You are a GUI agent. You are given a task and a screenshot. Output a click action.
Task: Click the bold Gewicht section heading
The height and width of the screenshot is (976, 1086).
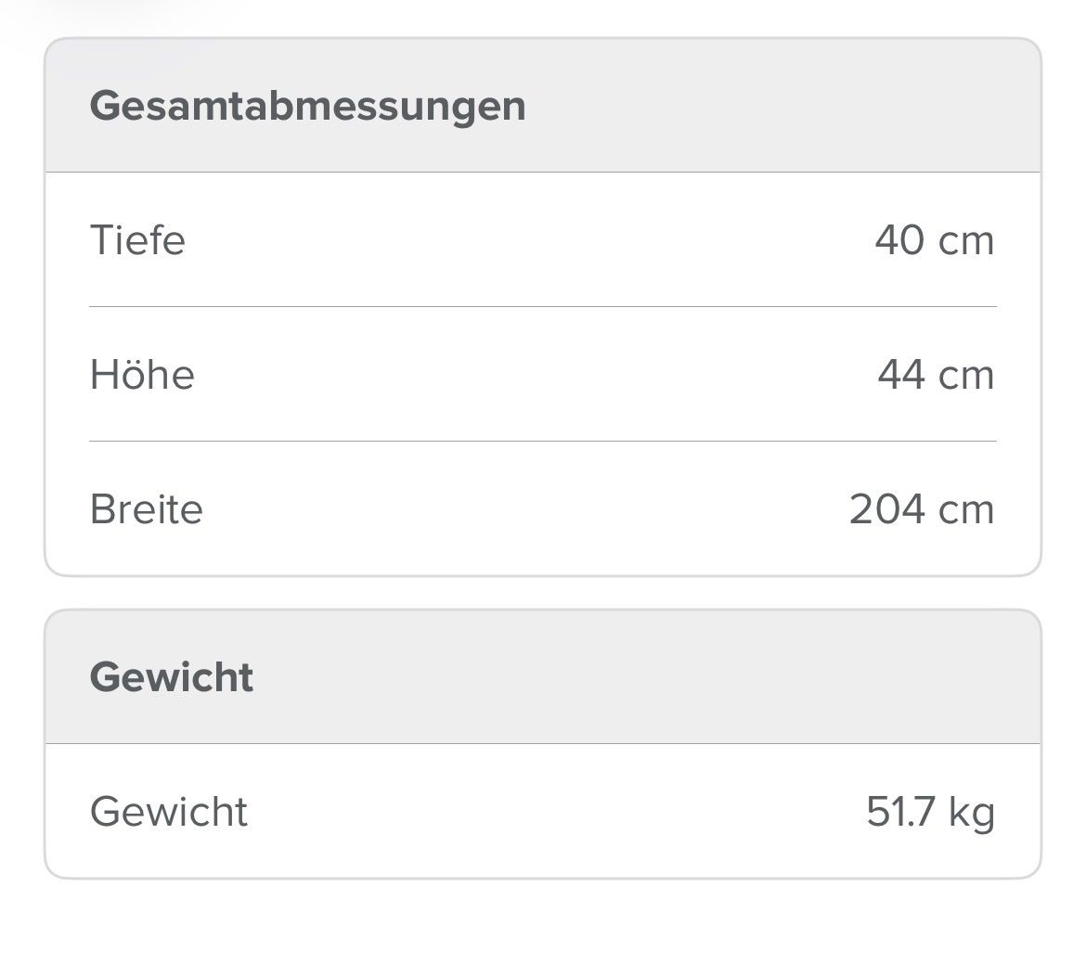pyautogui.click(x=172, y=676)
